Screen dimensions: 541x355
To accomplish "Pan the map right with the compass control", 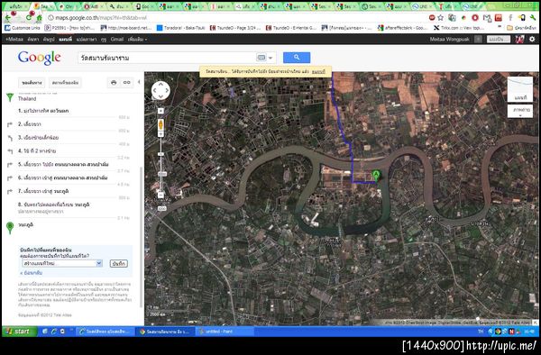I will [167, 90].
